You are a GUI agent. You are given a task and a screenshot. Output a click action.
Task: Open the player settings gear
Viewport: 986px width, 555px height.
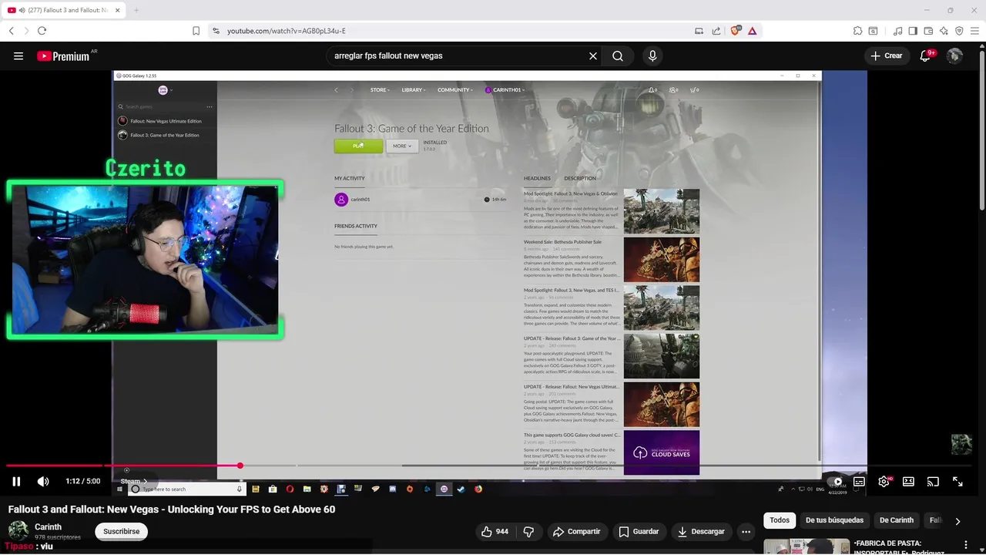884,482
